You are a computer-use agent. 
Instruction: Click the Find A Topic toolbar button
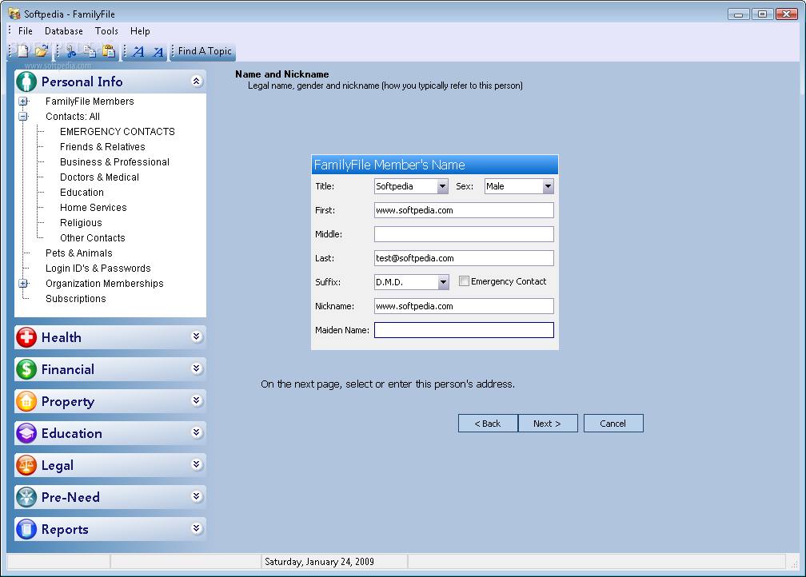click(205, 51)
